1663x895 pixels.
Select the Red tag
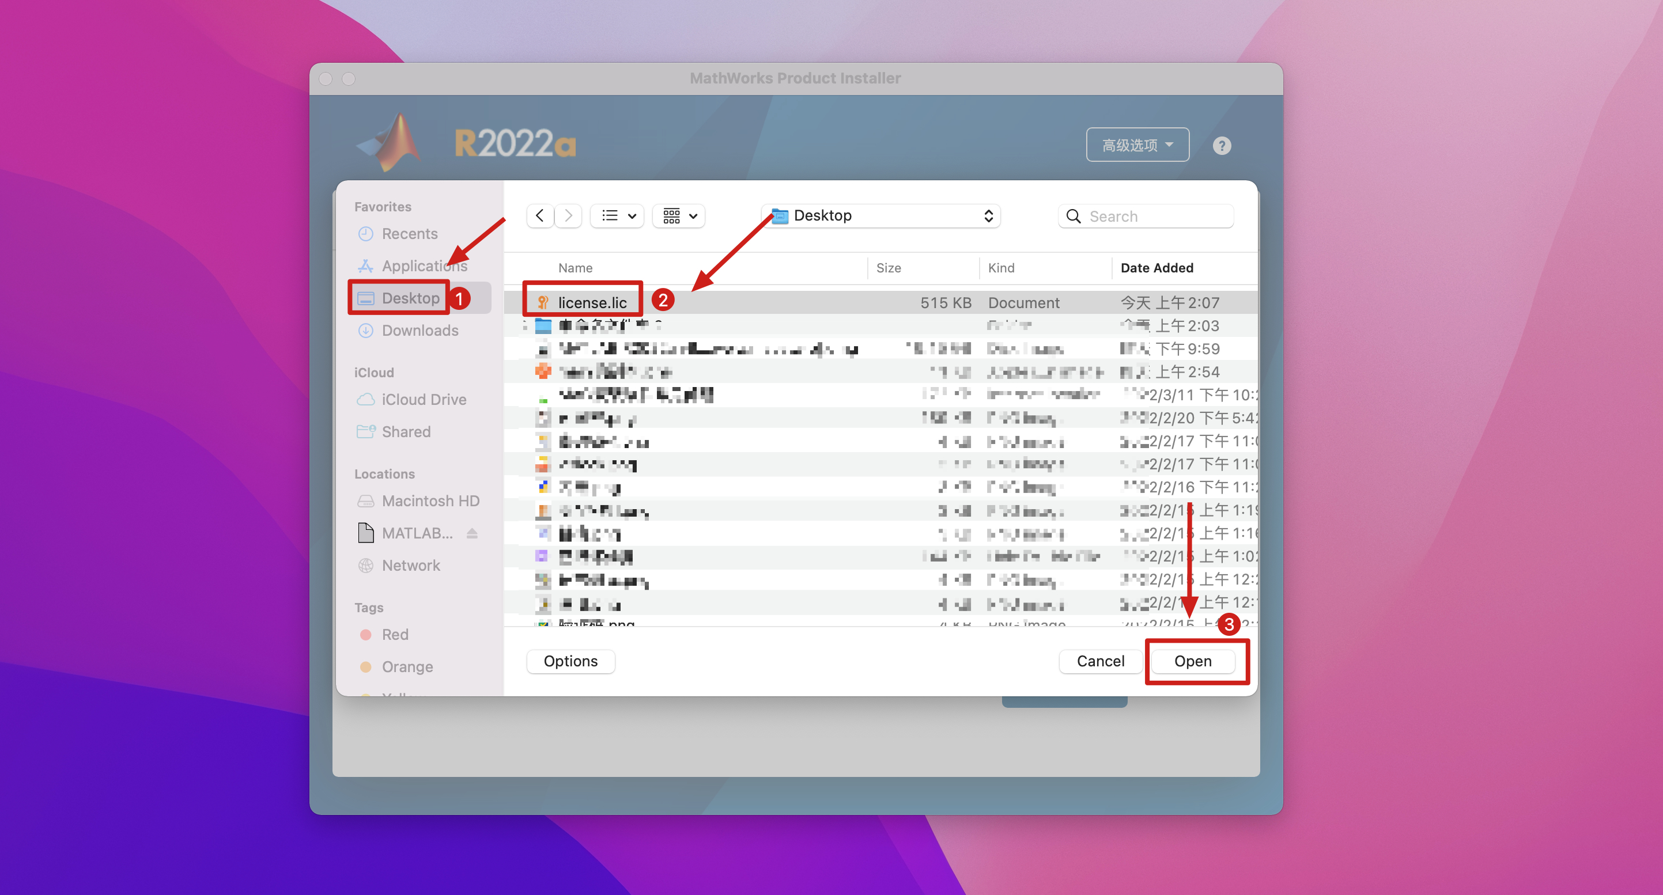pyautogui.click(x=395, y=634)
